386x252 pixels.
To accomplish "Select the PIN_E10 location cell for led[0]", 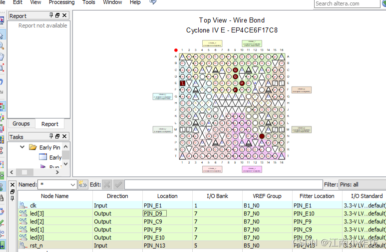I will (x=167, y=237).
